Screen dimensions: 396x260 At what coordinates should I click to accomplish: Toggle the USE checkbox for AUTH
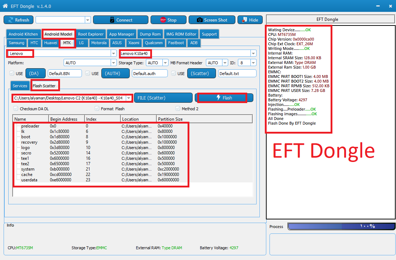pos(87,74)
